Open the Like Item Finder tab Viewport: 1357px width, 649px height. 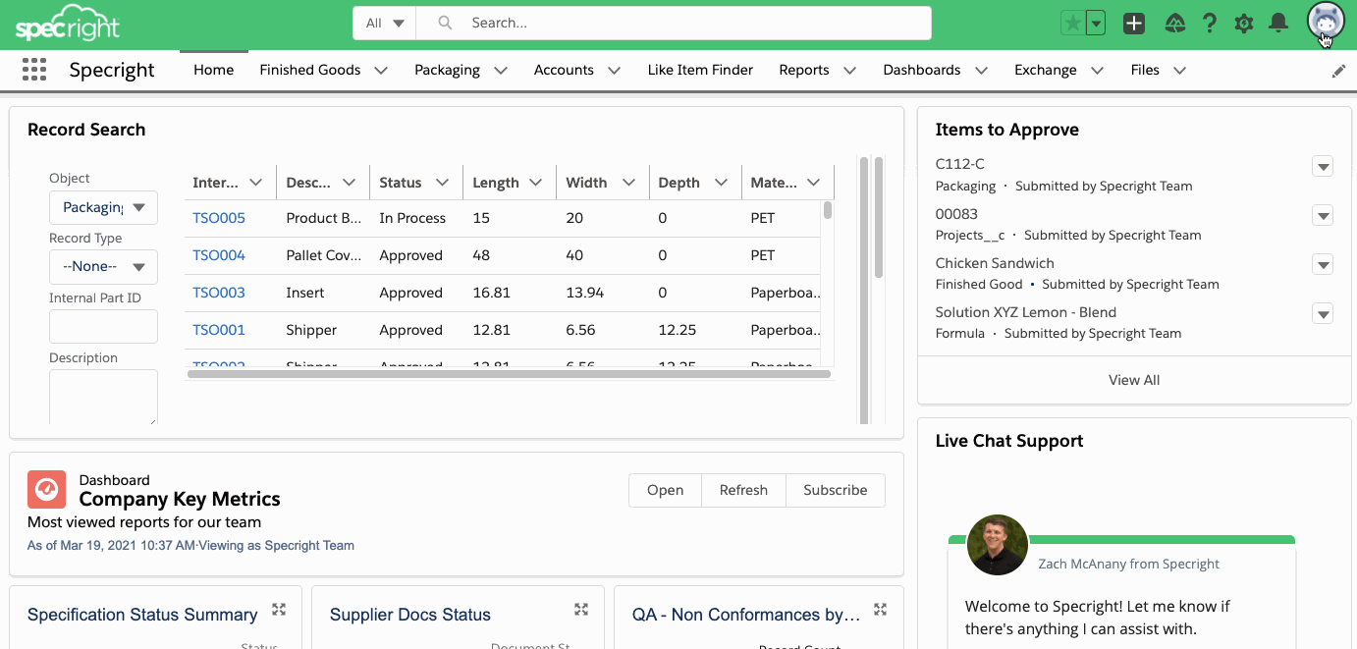pos(700,70)
